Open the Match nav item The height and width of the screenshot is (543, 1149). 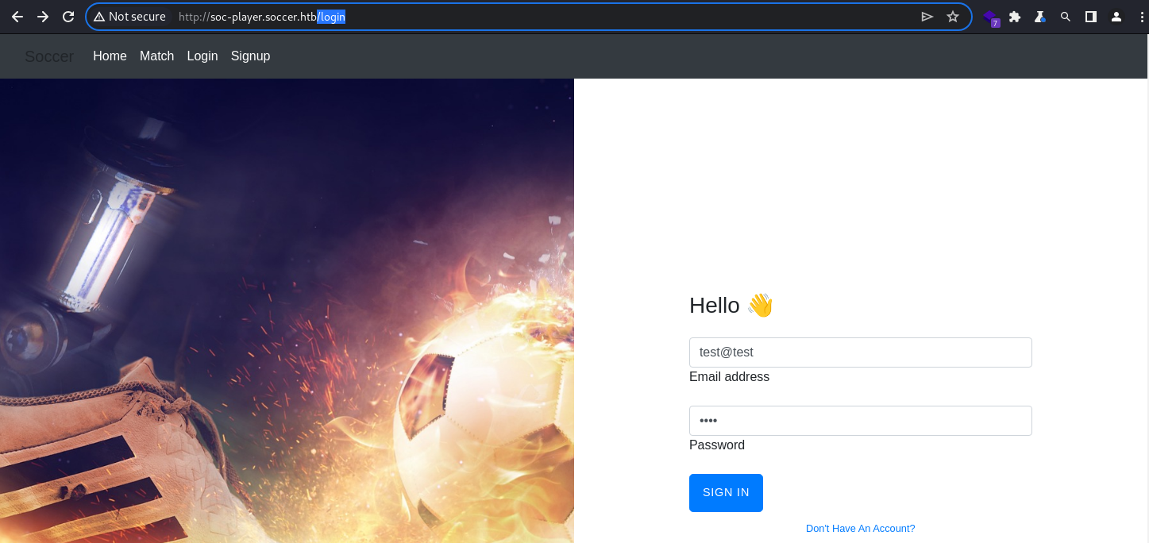click(x=156, y=56)
